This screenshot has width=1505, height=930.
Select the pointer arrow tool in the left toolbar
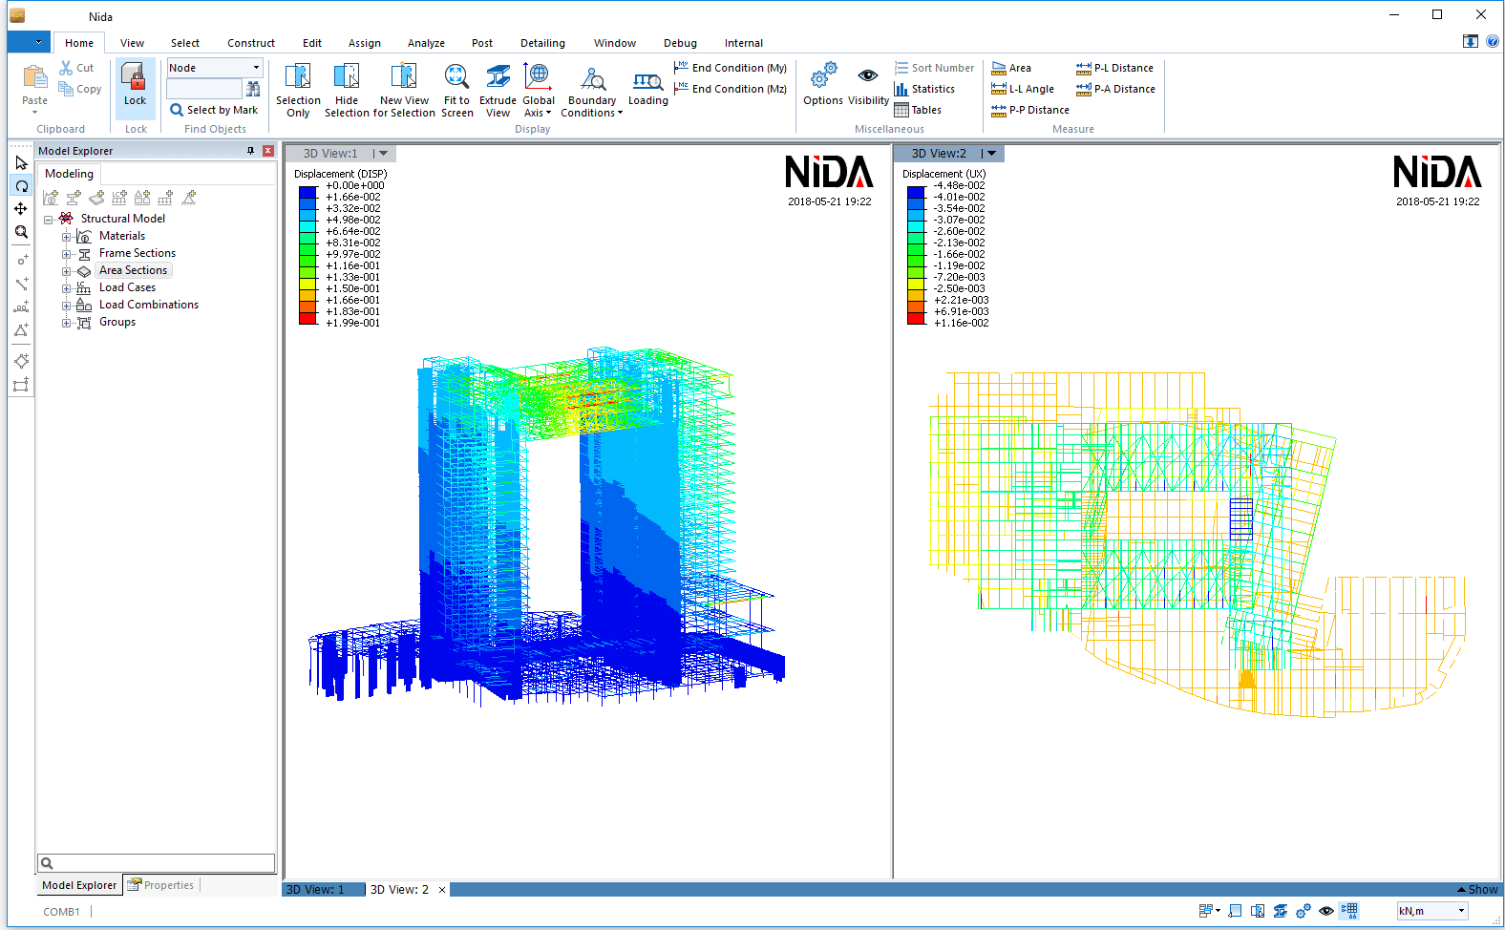tap(21, 163)
